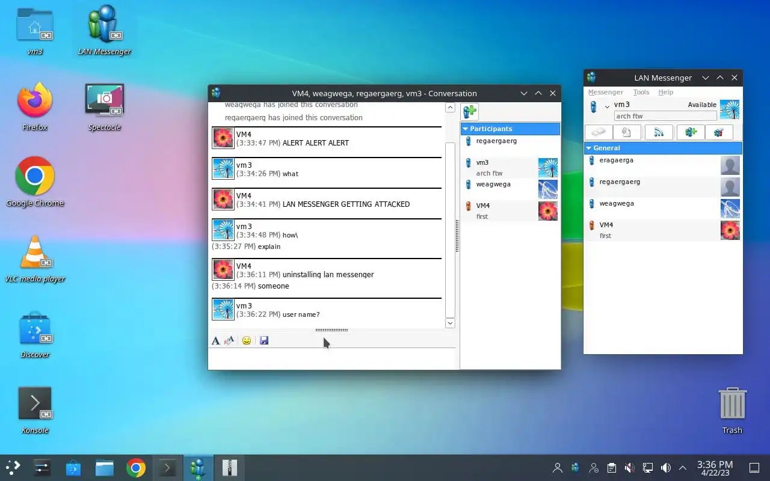Image resolution: width=770 pixels, height=481 pixels.
Task: Open the Messenger menu
Action: coord(605,93)
